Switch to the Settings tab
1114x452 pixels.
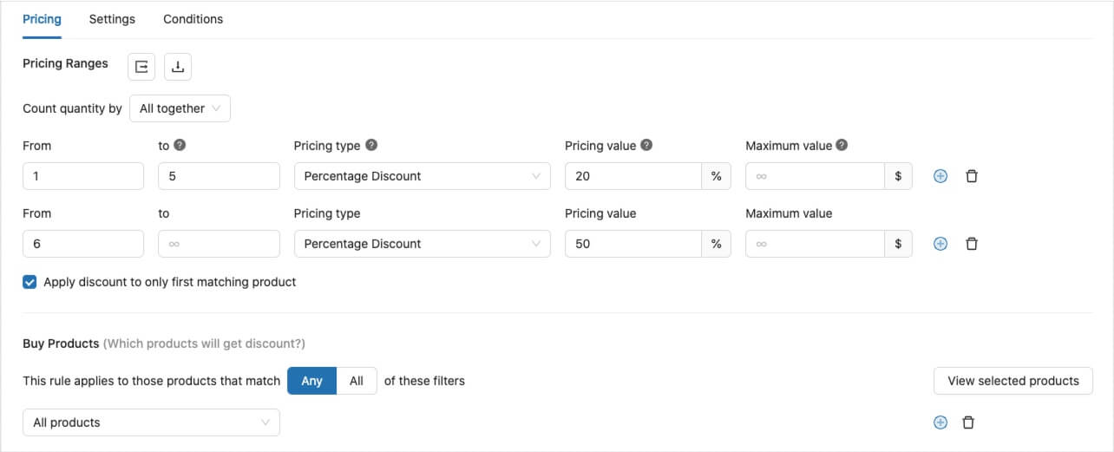112,19
